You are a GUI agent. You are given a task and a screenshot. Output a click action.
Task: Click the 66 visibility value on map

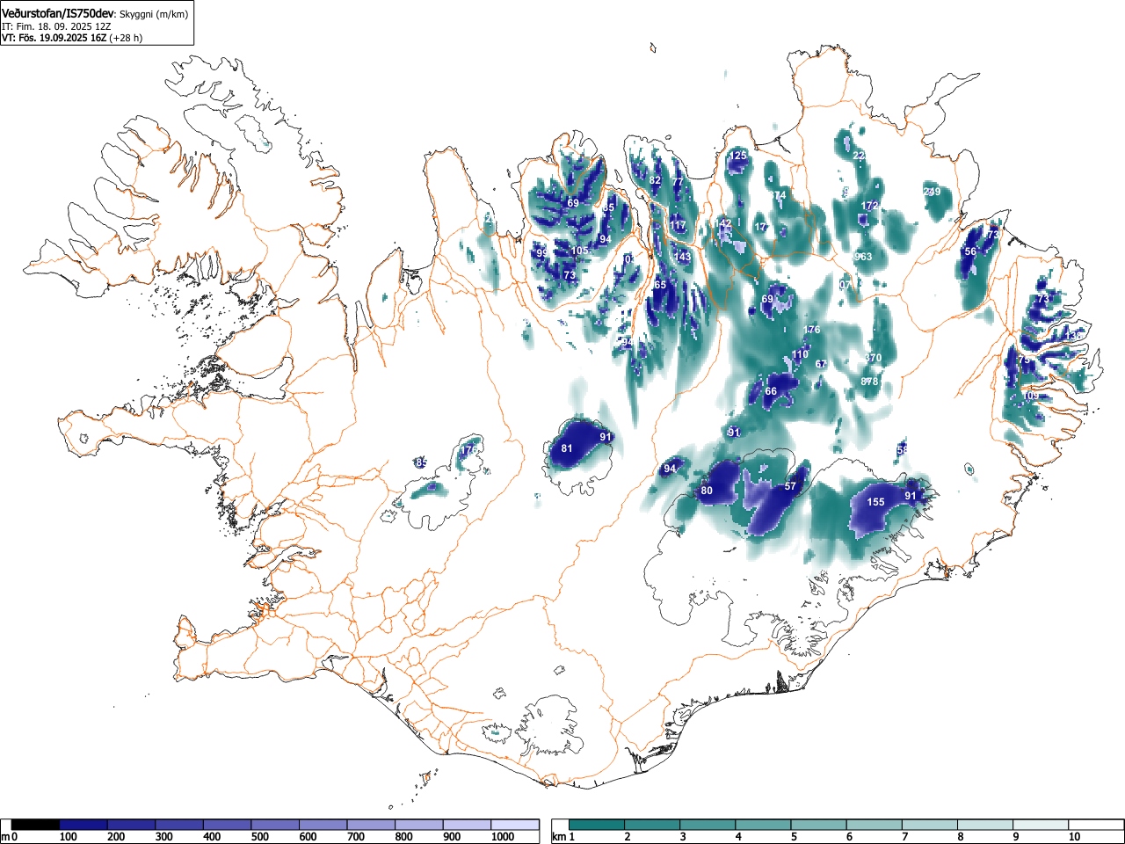pos(771,392)
